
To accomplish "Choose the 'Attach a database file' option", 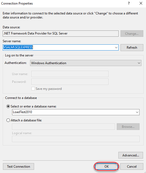I will pos(8,120).
